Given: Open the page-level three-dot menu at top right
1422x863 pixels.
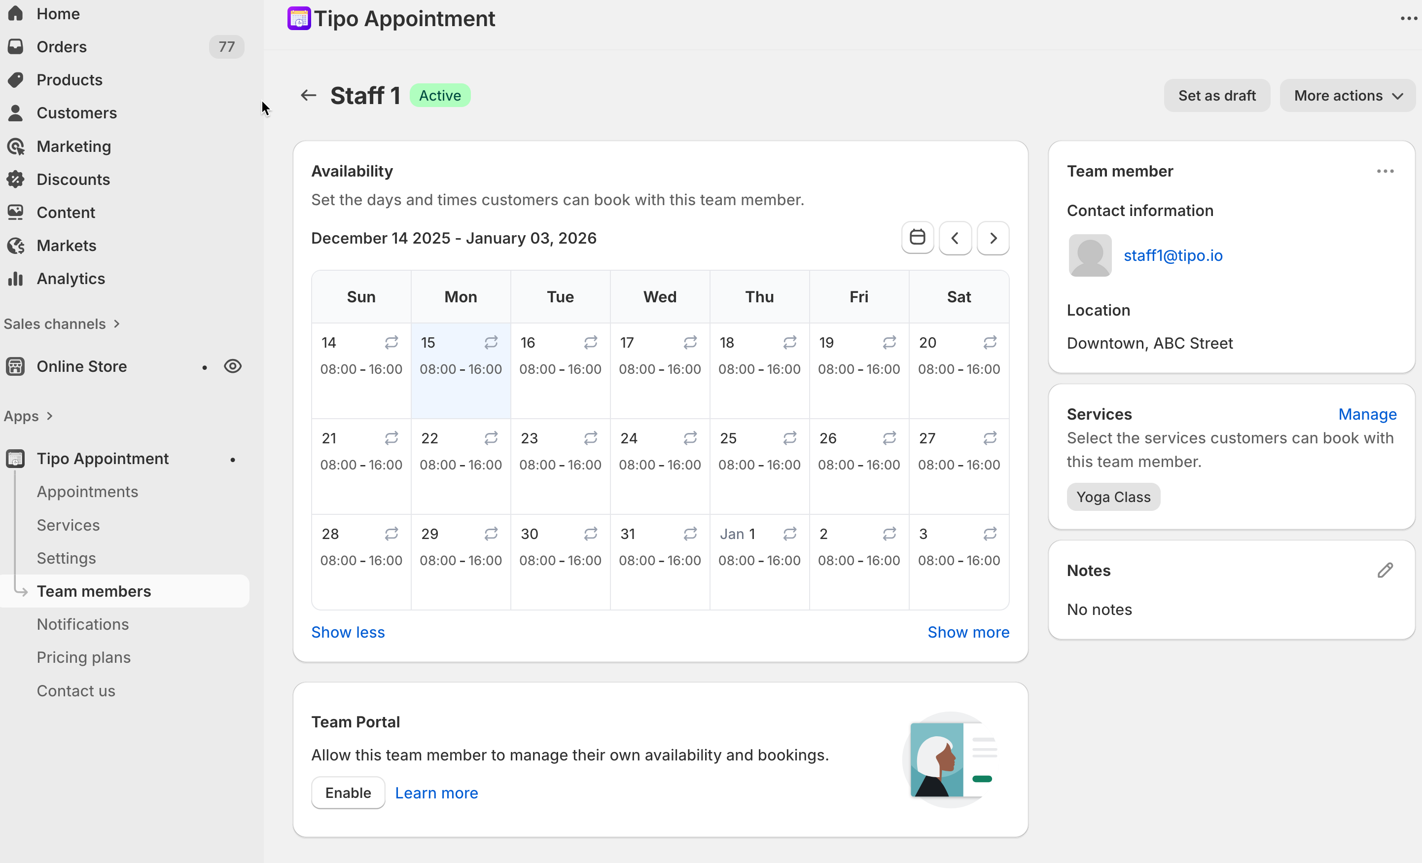Looking at the screenshot, I should coord(1408,18).
